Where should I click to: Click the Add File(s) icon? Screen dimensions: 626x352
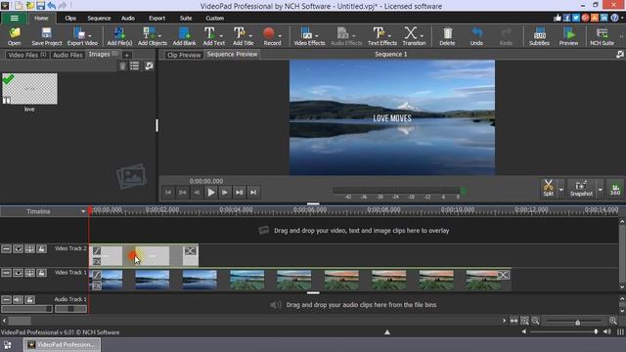tap(119, 36)
